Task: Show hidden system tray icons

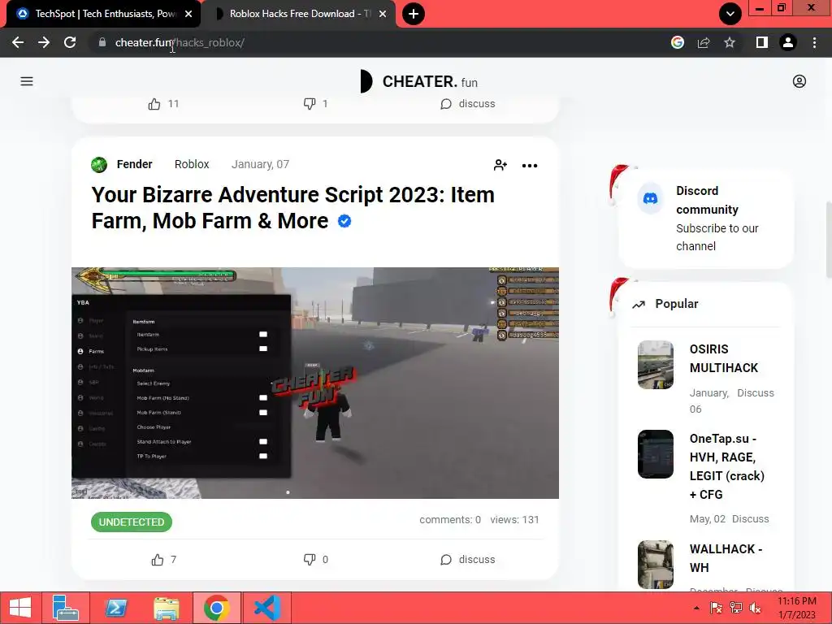Action: click(x=696, y=608)
